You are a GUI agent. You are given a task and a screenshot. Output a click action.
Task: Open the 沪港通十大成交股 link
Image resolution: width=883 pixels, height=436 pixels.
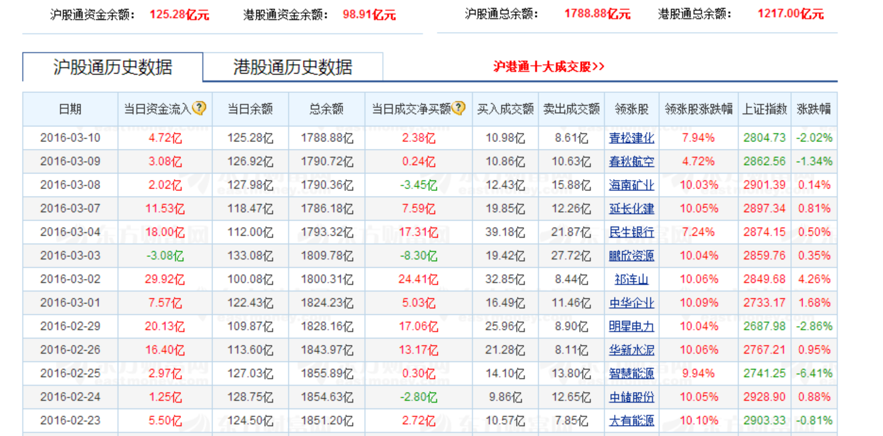pyautogui.click(x=549, y=65)
